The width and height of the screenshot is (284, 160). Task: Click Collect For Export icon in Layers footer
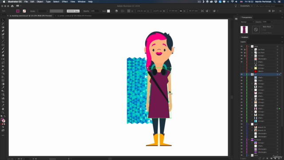click(x=260, y=159)
